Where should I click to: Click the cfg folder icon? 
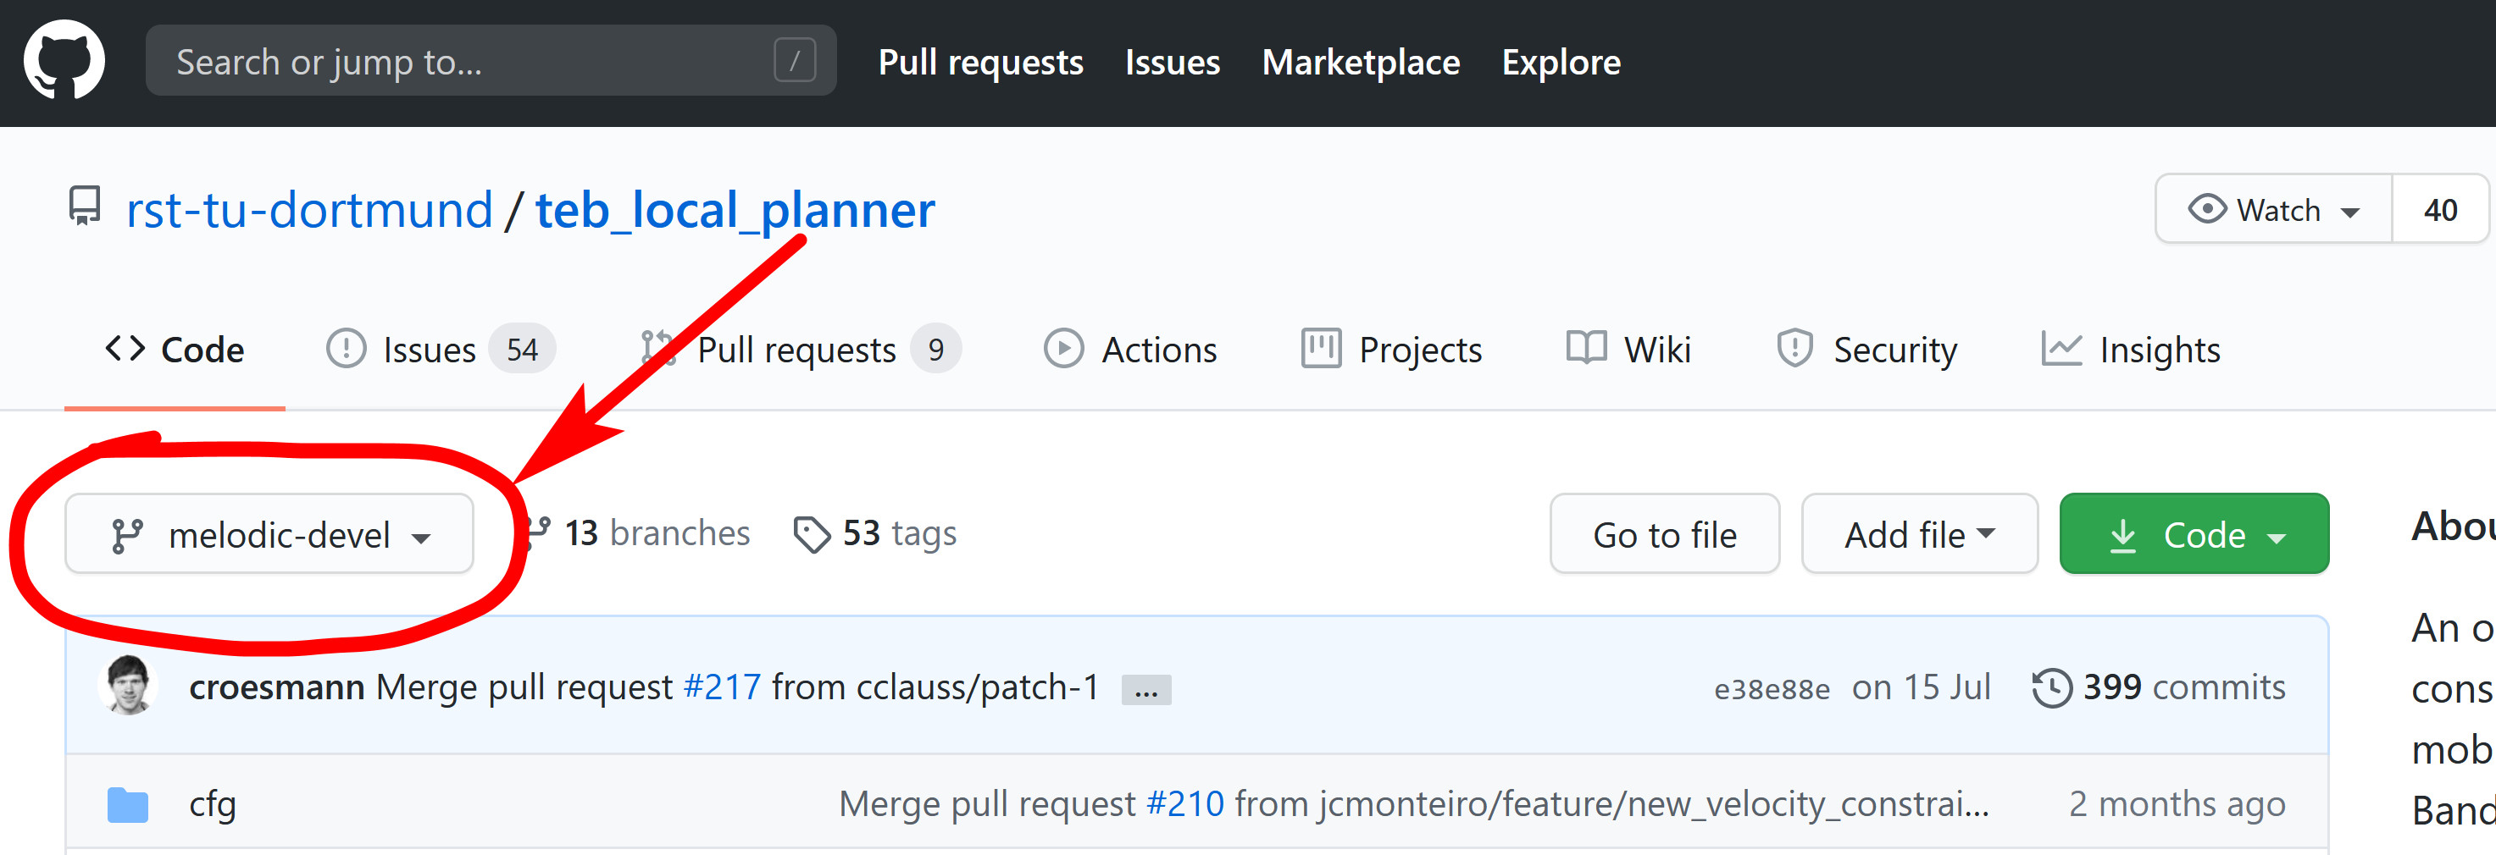128,805
